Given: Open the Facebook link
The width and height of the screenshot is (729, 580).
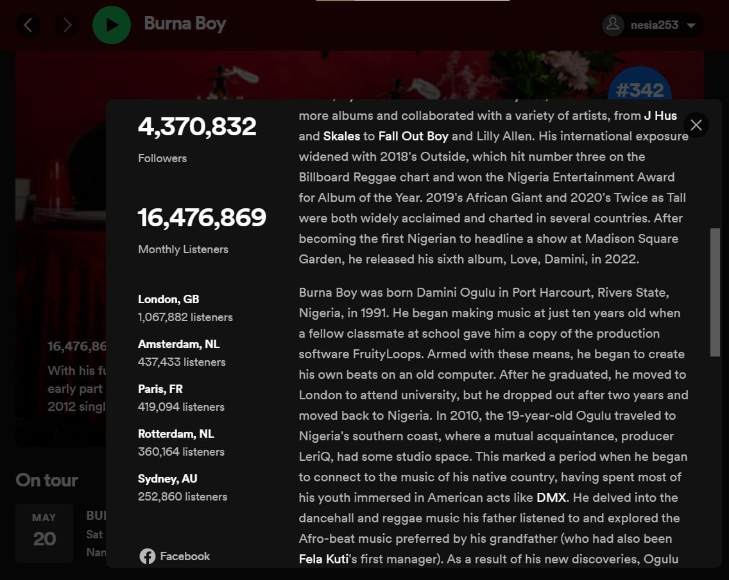Looking at the screenshot, I should 175,556.
